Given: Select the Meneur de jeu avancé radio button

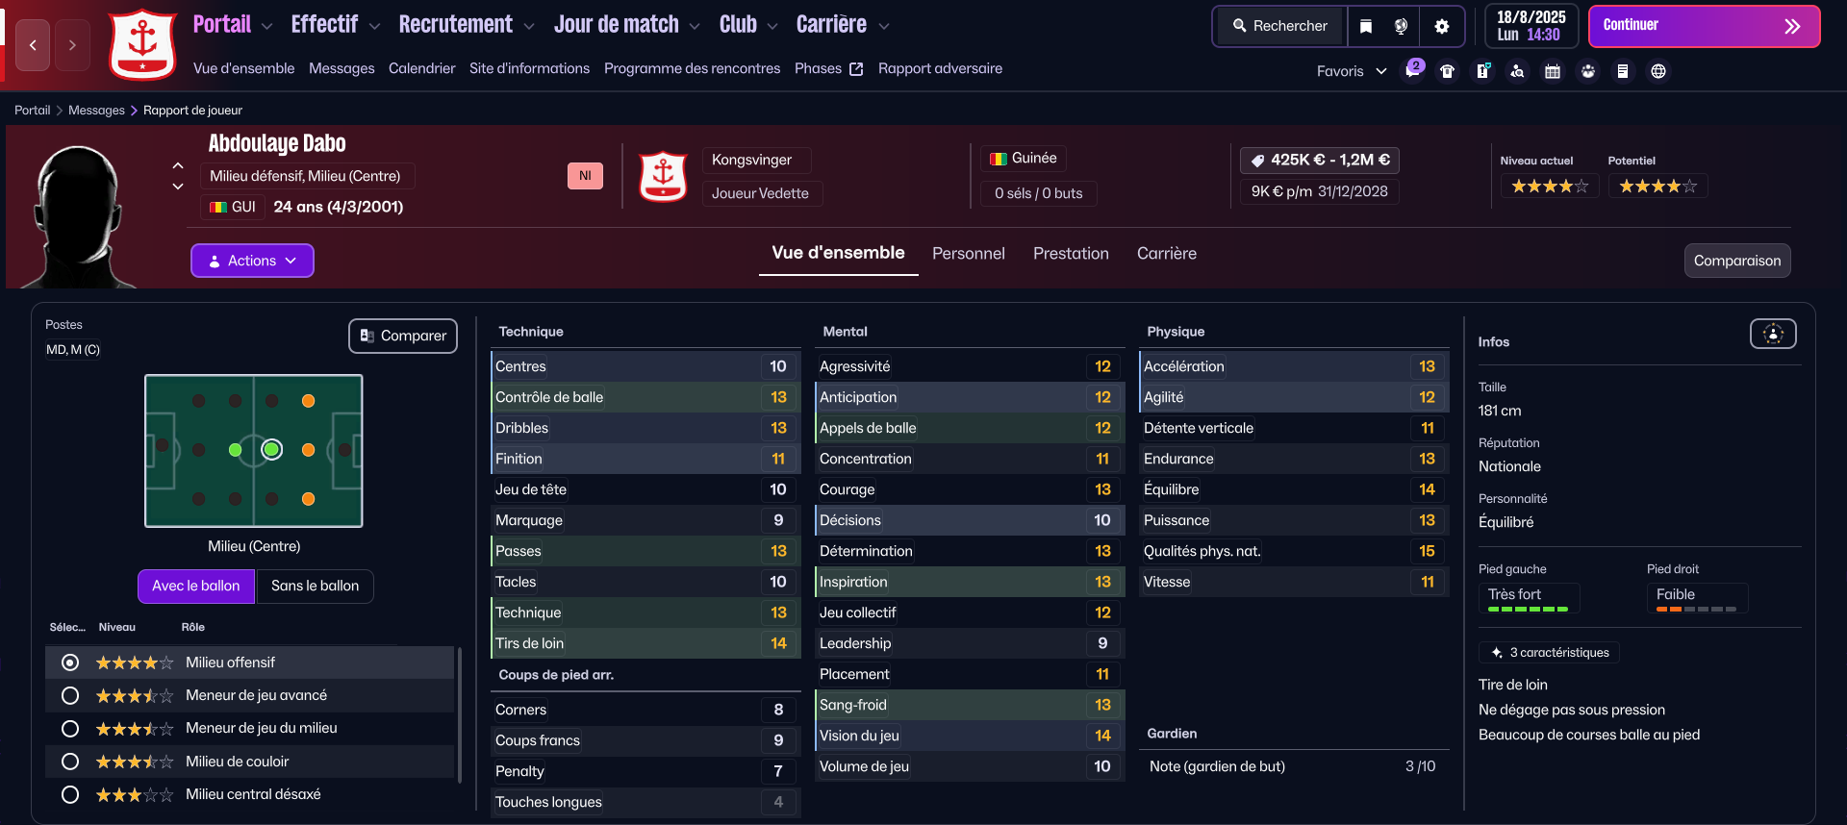Looking at the screenshot, I should [x=70, y=695].
